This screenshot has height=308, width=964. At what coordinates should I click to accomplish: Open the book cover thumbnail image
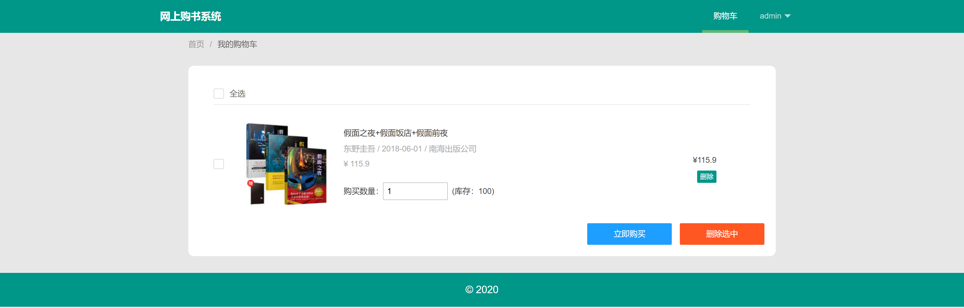(285, 164)
